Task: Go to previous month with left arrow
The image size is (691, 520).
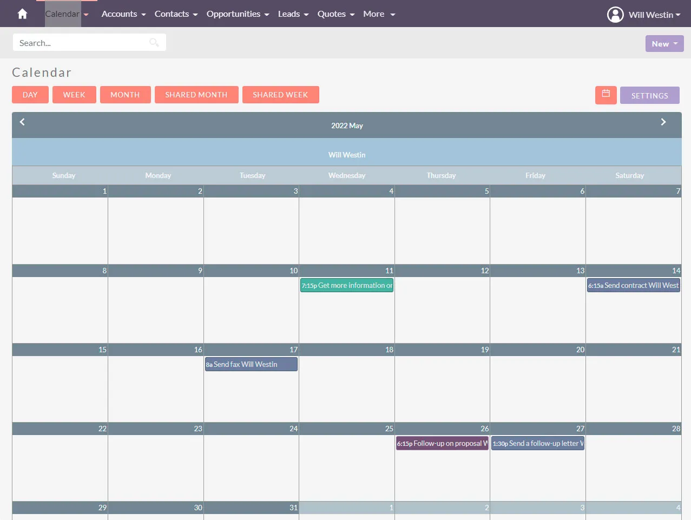Action: click(x=22, y=122)
